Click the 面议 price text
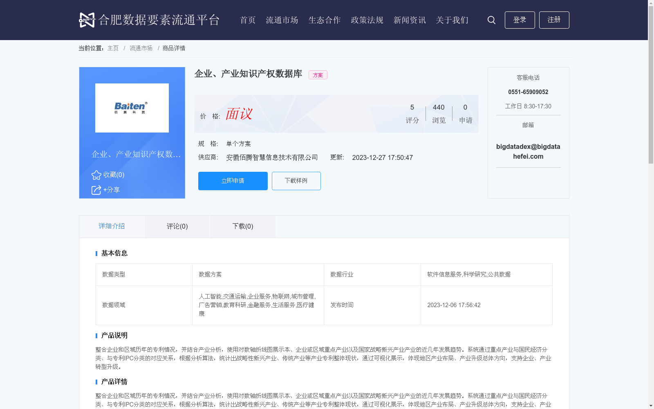The width and height of the screenshot is (654, 409). [239, 114]
